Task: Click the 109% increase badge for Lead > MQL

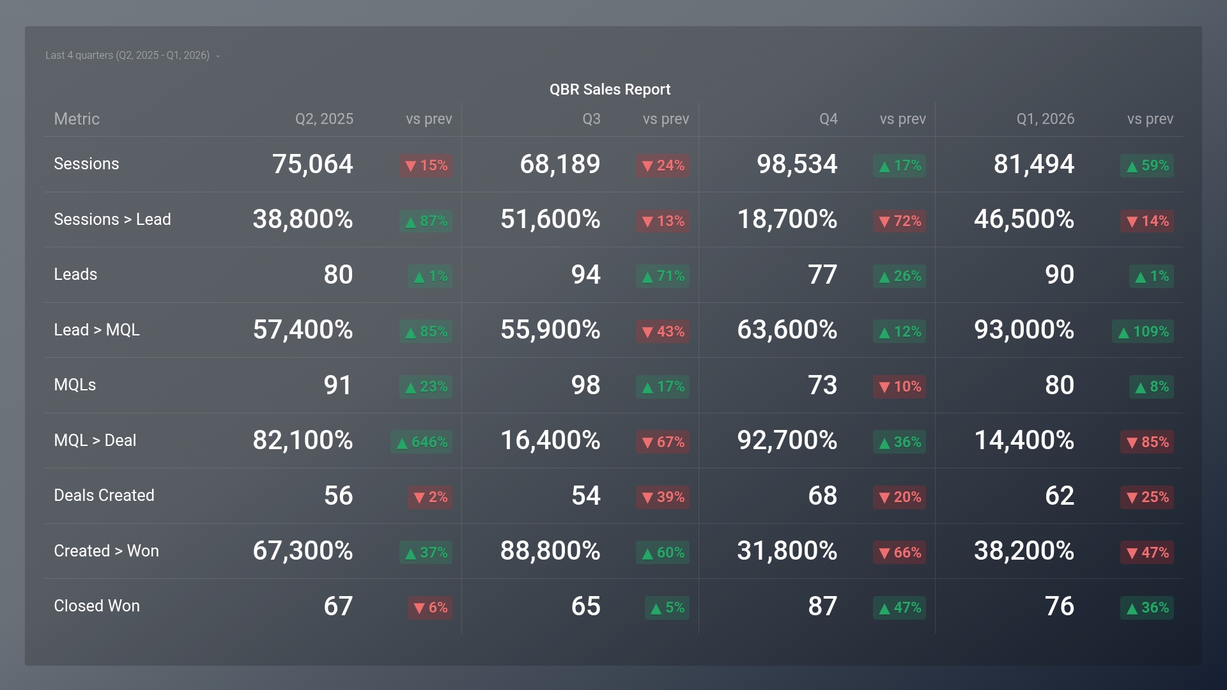Action: (1143, 332)
